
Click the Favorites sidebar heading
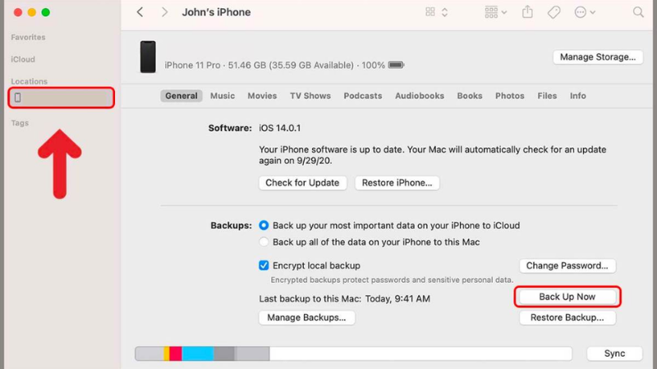pyautogui.click(x=28, y=37)
